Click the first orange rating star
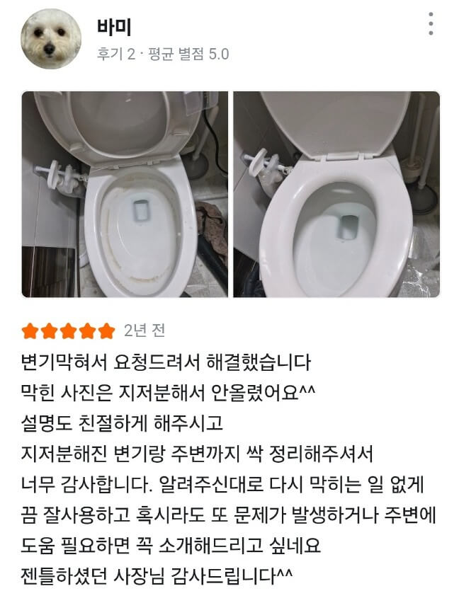Screen dimensions: 459x603 30,331
